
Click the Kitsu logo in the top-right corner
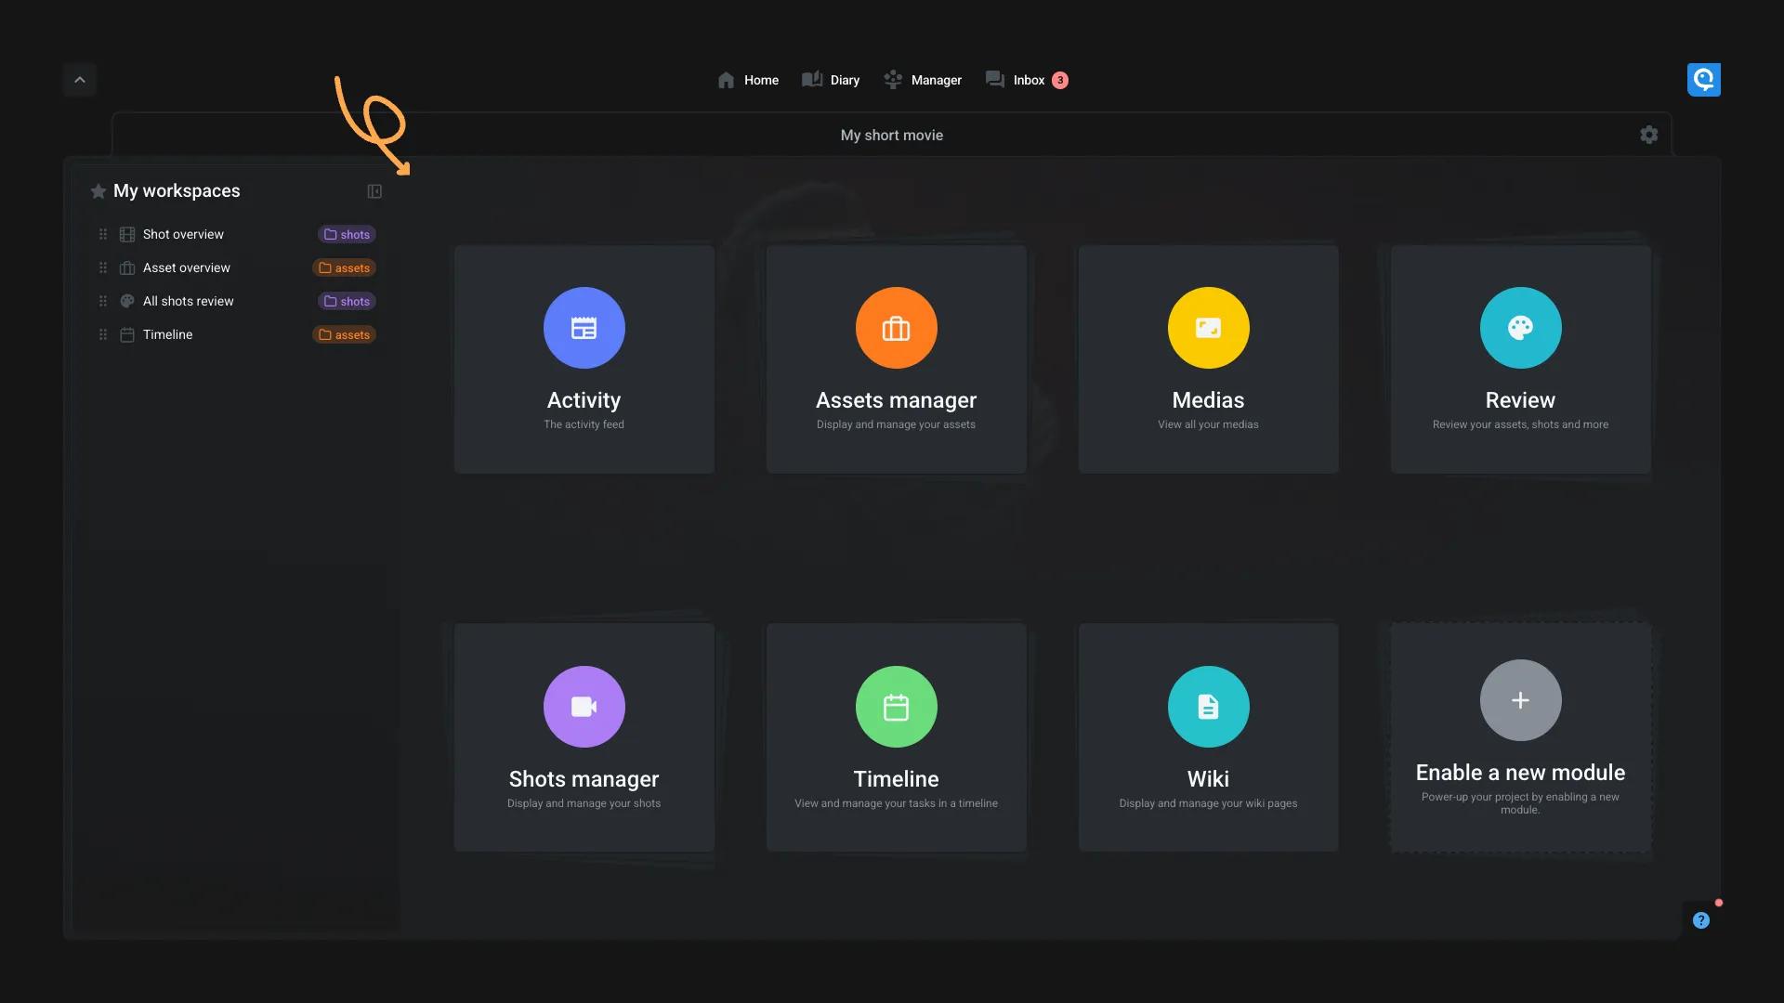1703,79
